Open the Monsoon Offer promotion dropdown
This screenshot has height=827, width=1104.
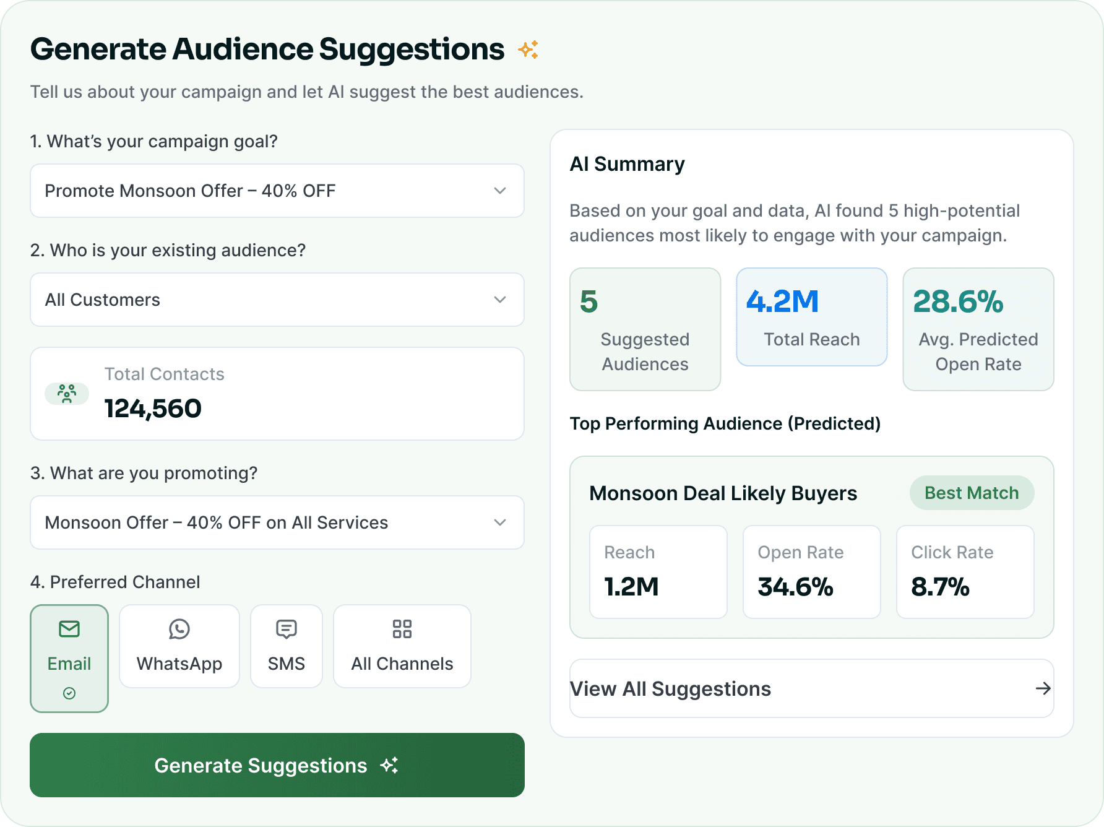pos(277,522)
